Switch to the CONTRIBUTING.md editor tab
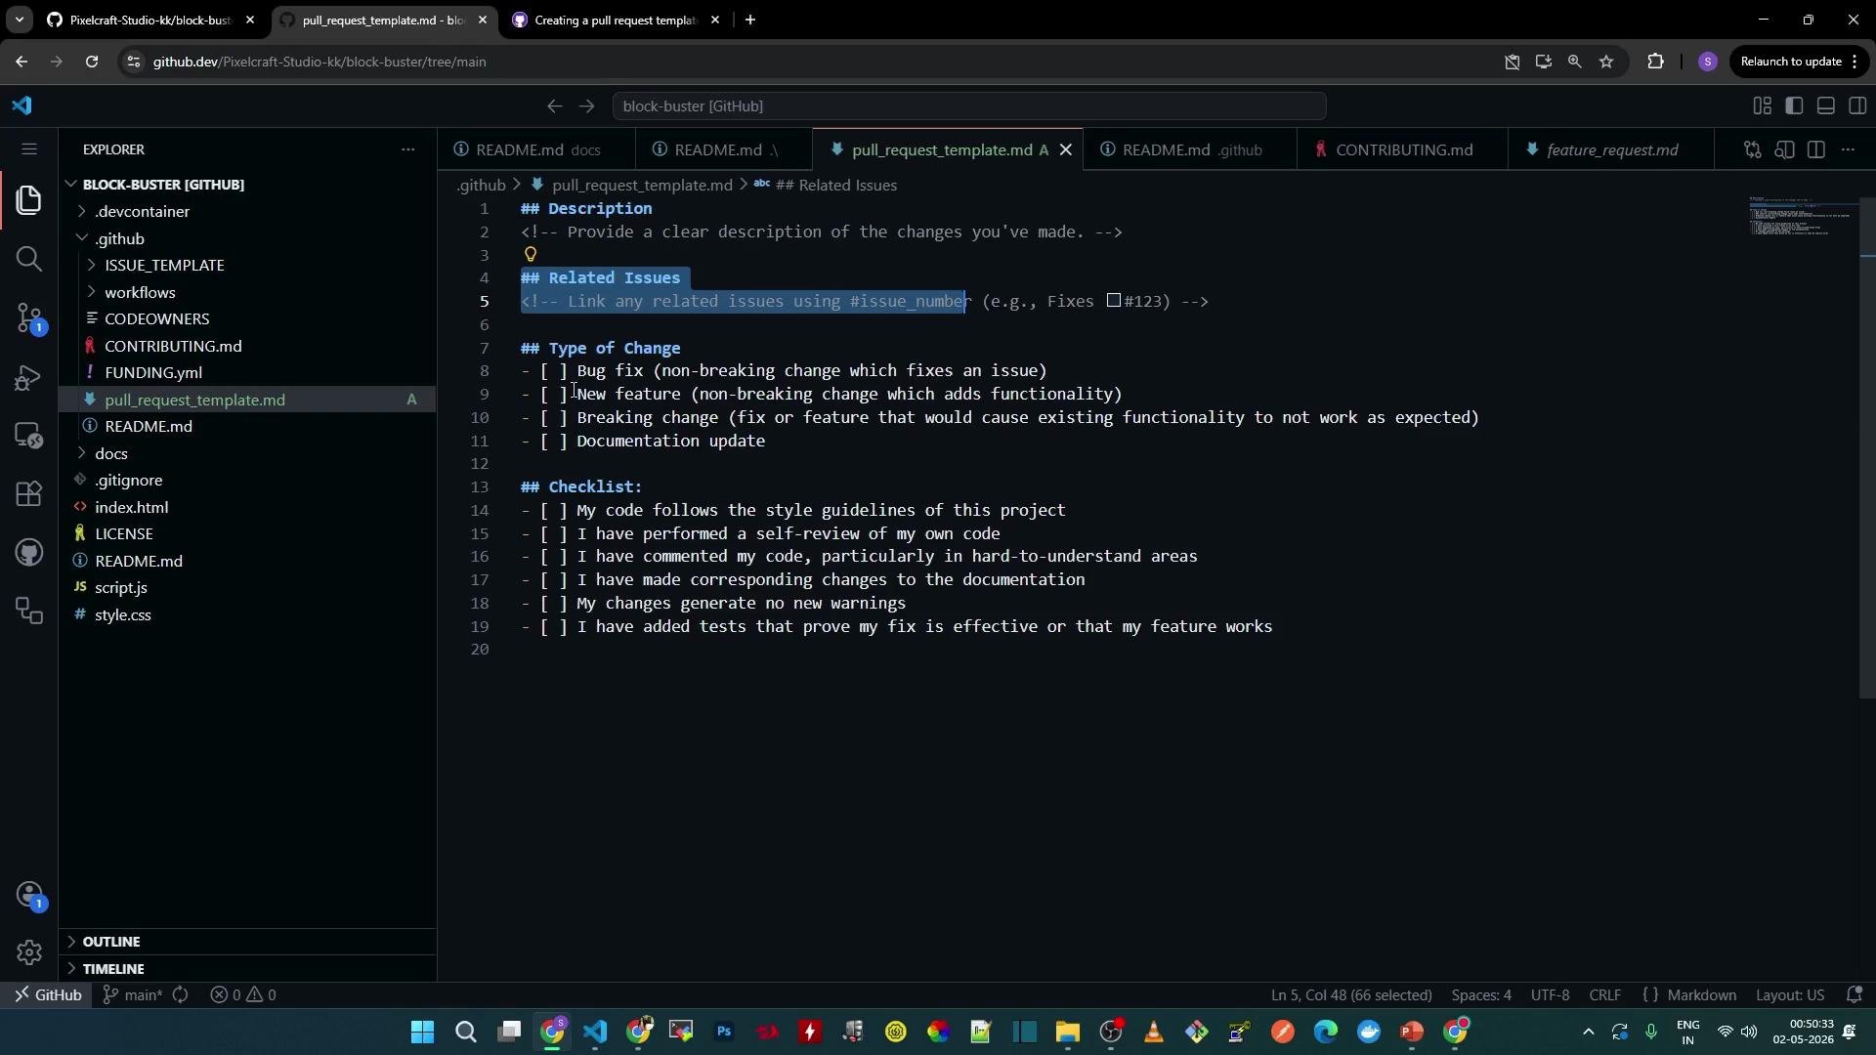This screenshot has height=1055, width=1876. (1402, 150)
